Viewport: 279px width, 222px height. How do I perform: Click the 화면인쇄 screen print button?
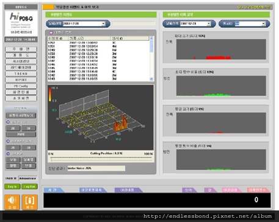[21, 92]
